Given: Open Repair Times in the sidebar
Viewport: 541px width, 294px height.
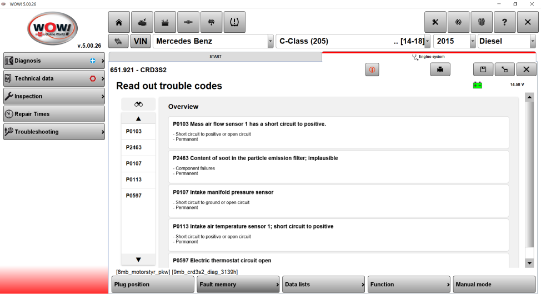Looking at the screenshot, I should point(54,114).
